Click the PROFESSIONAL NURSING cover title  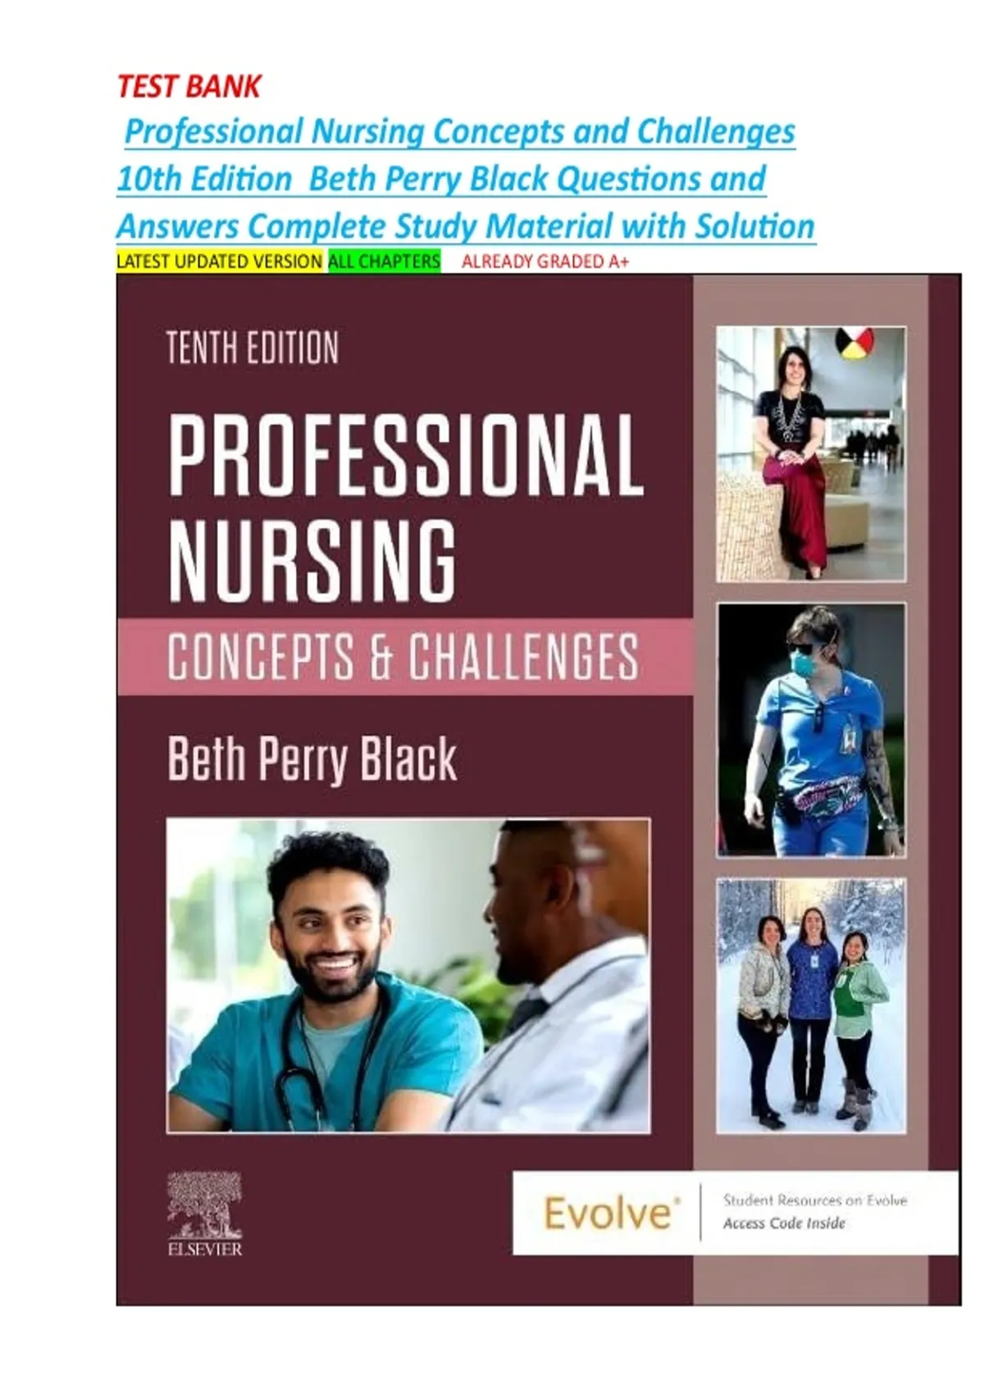406,507
